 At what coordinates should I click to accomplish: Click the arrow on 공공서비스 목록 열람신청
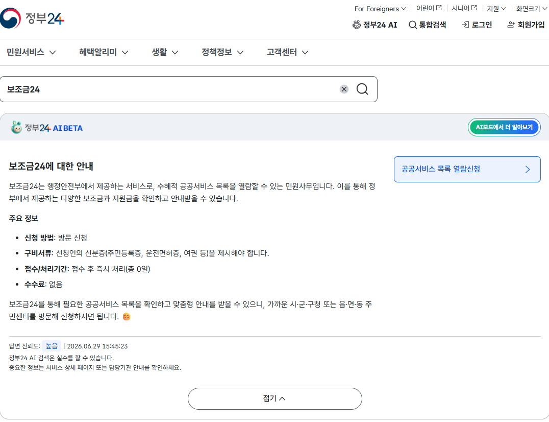tap(528, 169)
